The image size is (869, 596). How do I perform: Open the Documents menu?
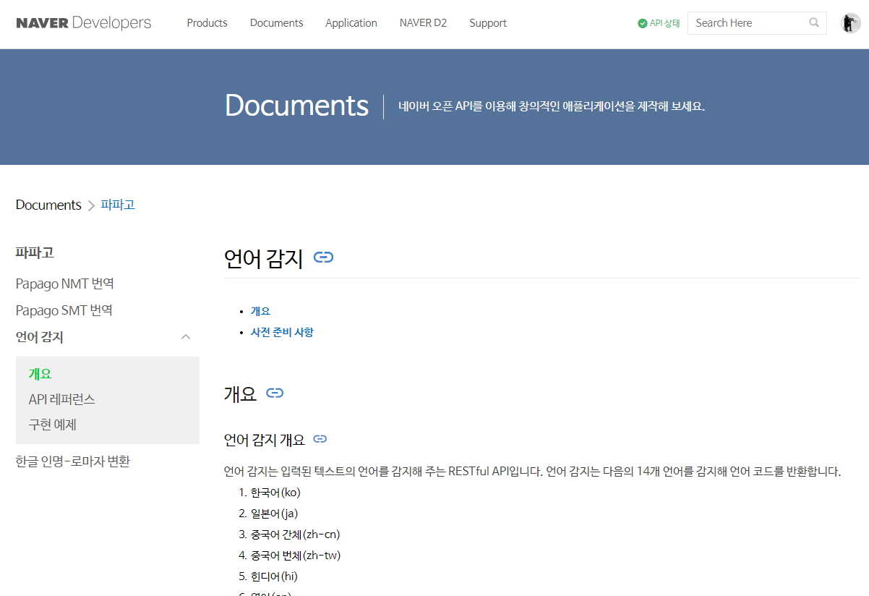(276, 23)
